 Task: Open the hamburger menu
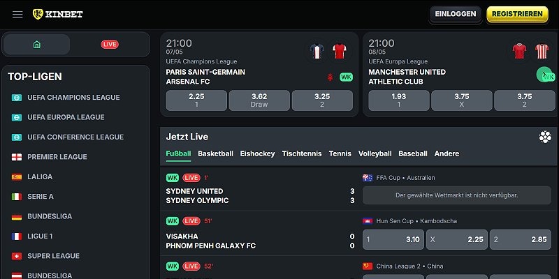point(17,14)
